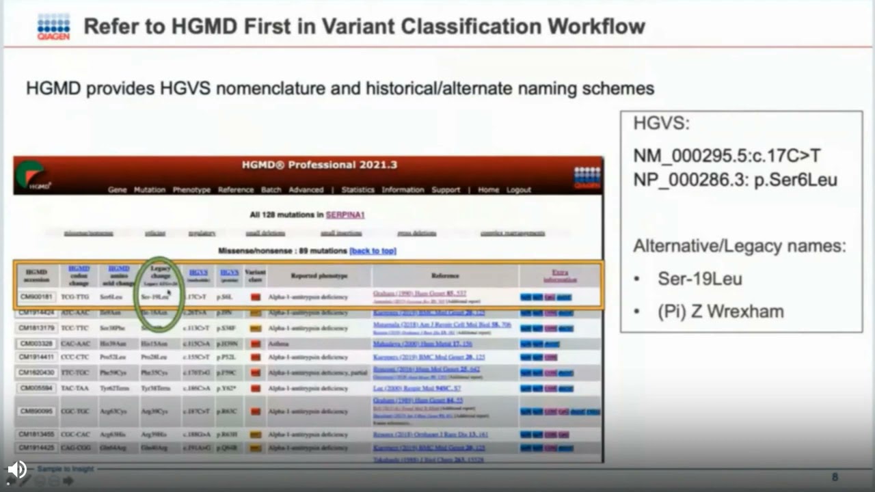Open accession button CM1620430
Image resolution: width=875 pixels, height=492 pixels.
36,372
